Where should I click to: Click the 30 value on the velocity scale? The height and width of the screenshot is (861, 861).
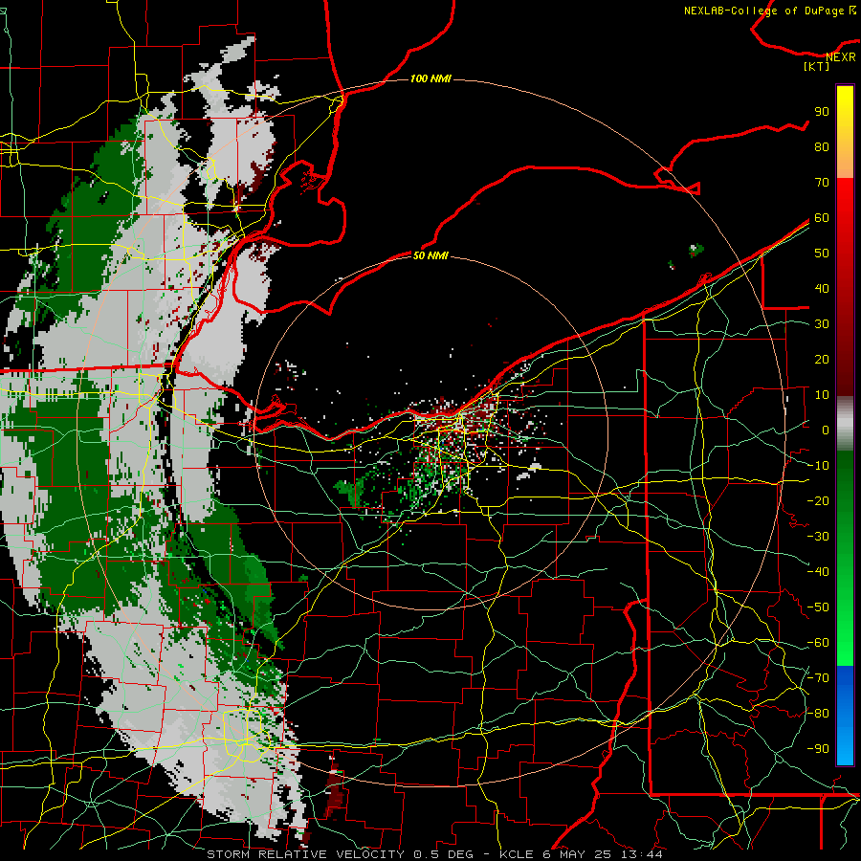tap(822, 324)
